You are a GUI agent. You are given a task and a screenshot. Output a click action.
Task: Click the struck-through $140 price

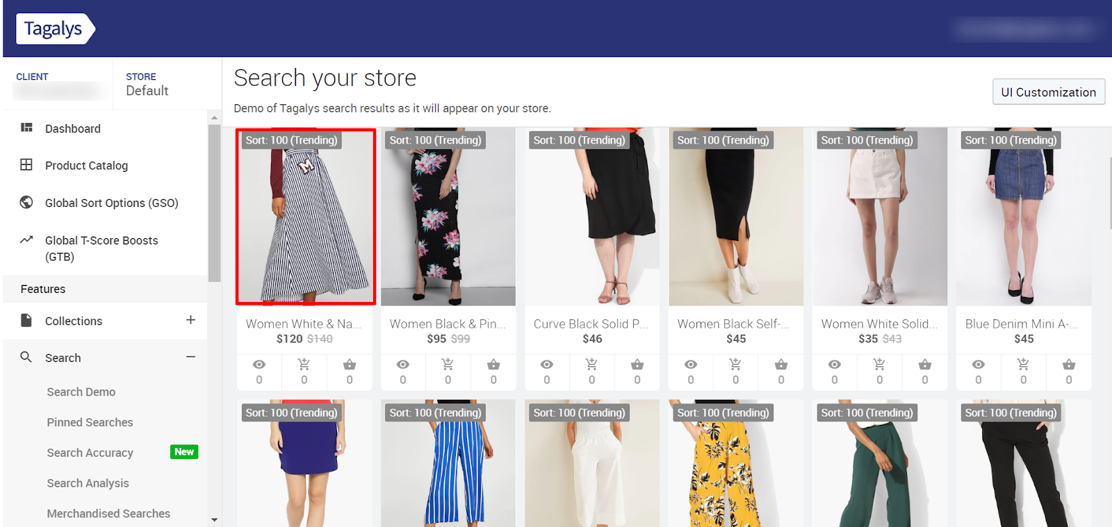tap(320, 339)
